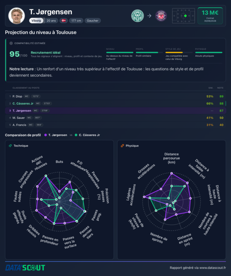Click T. Jørgensen's player photo

click(x=16, y=16)
